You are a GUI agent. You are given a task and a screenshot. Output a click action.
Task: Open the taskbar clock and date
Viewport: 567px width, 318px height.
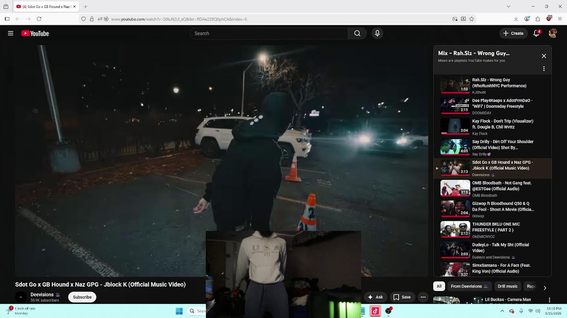coord(554,311)
